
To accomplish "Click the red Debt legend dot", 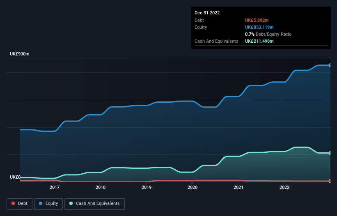I will [x=13, y=203].
